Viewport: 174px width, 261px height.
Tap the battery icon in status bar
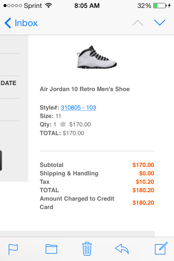coord(160,6)
